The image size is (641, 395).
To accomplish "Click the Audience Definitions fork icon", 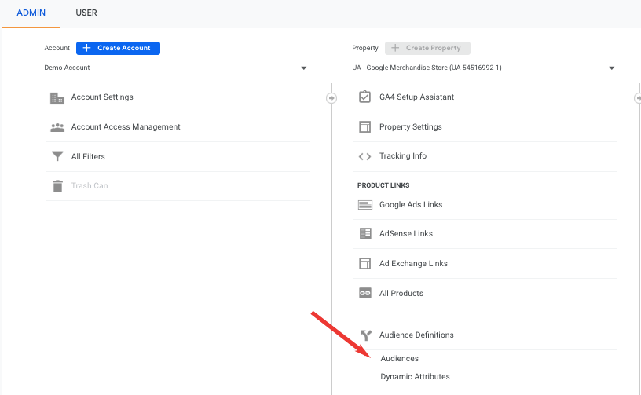I will point(366,335).
